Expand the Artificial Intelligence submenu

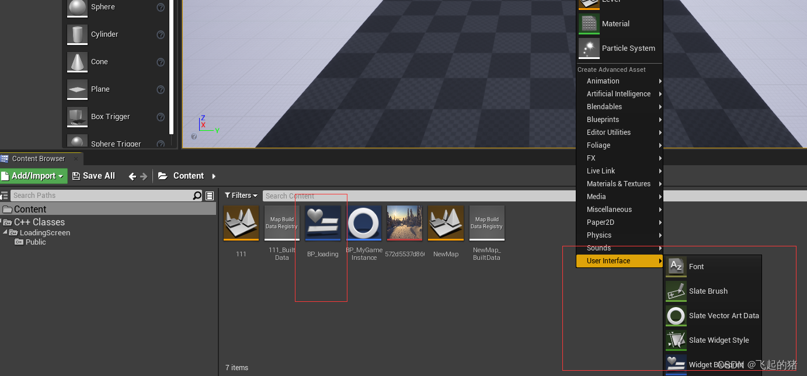[x=620, y=94]
